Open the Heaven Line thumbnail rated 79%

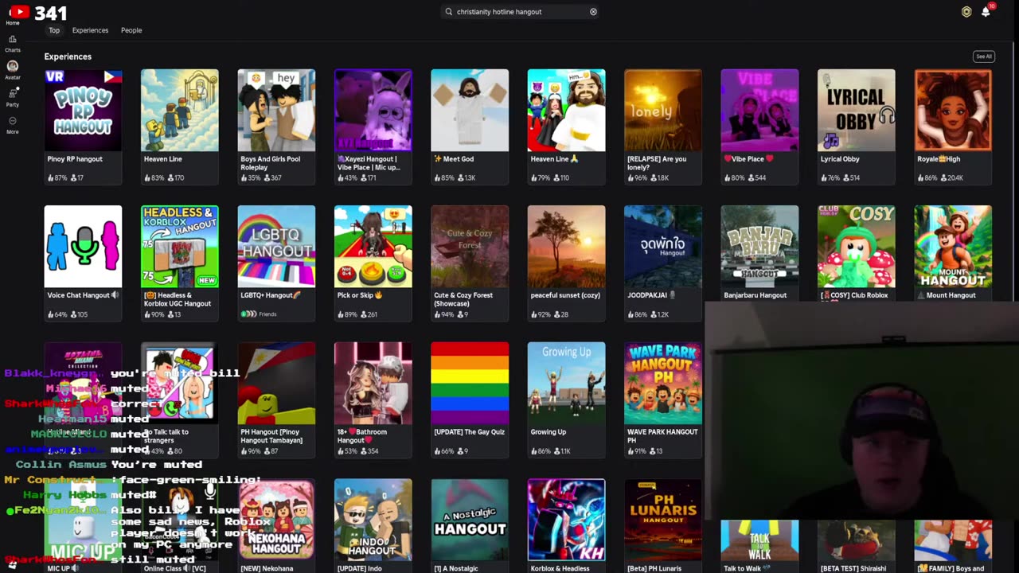(566, 111)
